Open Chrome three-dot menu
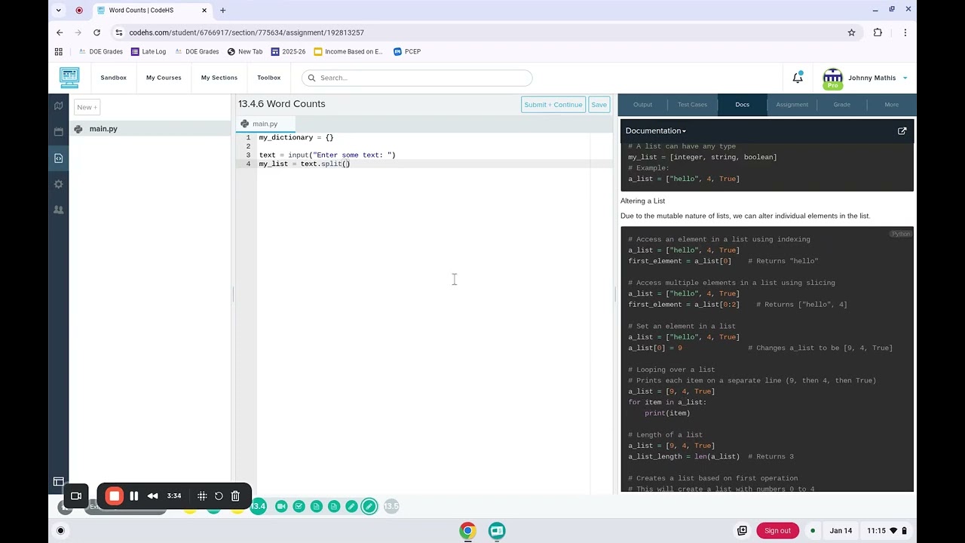The height and width of the screenshot is (543, 965). [x=905, y=32]
